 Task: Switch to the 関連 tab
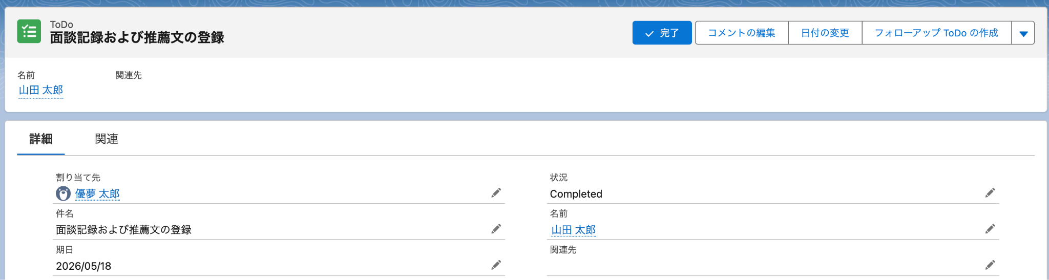tap(107, 139)
